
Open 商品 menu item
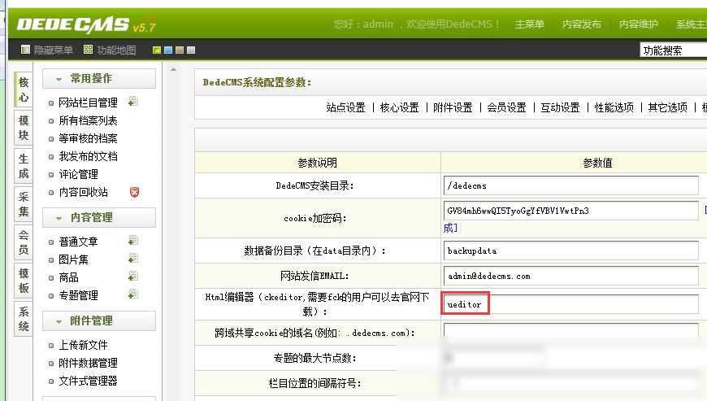coord(68,277)
